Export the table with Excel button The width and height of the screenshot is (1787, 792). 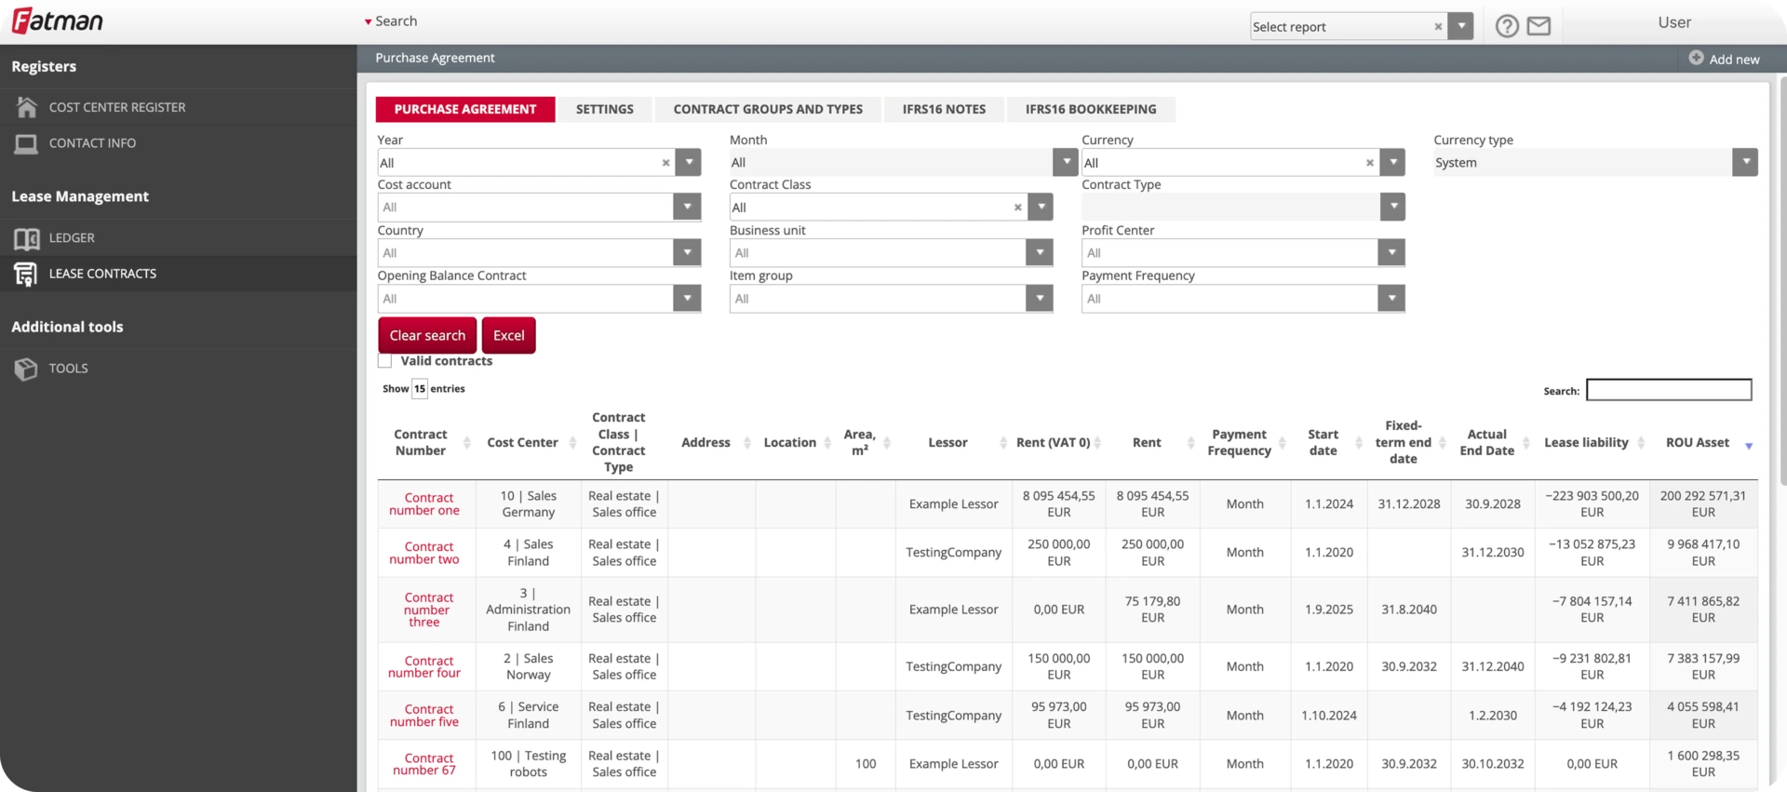(x=508, y=335)
